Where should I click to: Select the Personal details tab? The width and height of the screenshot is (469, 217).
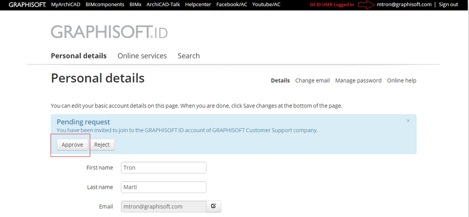coord(79,56)
